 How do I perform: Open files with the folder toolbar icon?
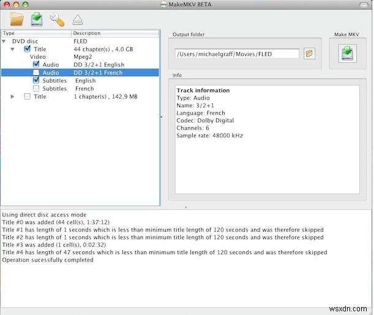point(17,20)
